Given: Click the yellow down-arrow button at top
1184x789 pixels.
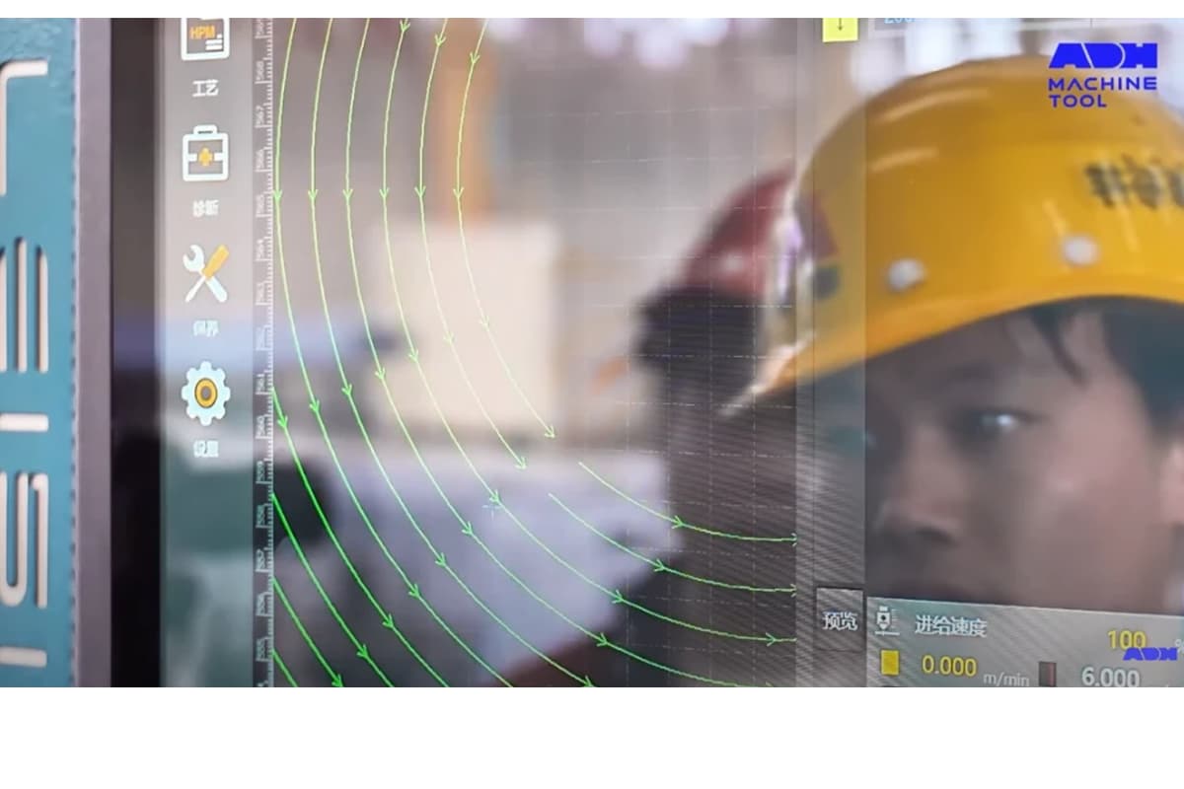Looking at the screenshot, I should (840, 28).
